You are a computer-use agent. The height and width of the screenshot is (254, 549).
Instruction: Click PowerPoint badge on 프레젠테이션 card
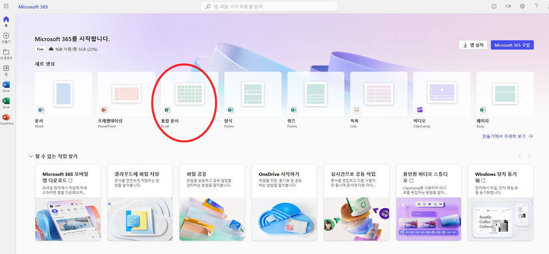pos(104,110)
